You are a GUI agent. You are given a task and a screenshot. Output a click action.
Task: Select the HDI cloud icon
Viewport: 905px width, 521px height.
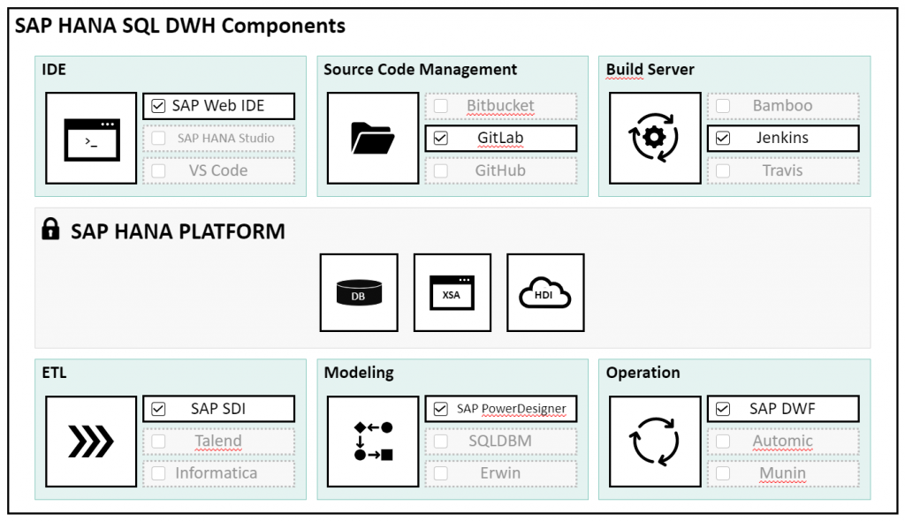(544, 292)
